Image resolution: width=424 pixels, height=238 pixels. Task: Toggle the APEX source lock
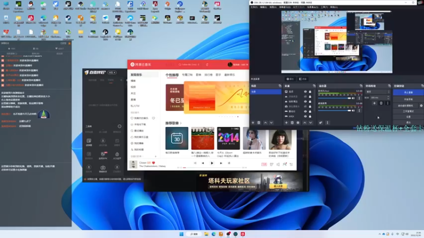point(310,116)
